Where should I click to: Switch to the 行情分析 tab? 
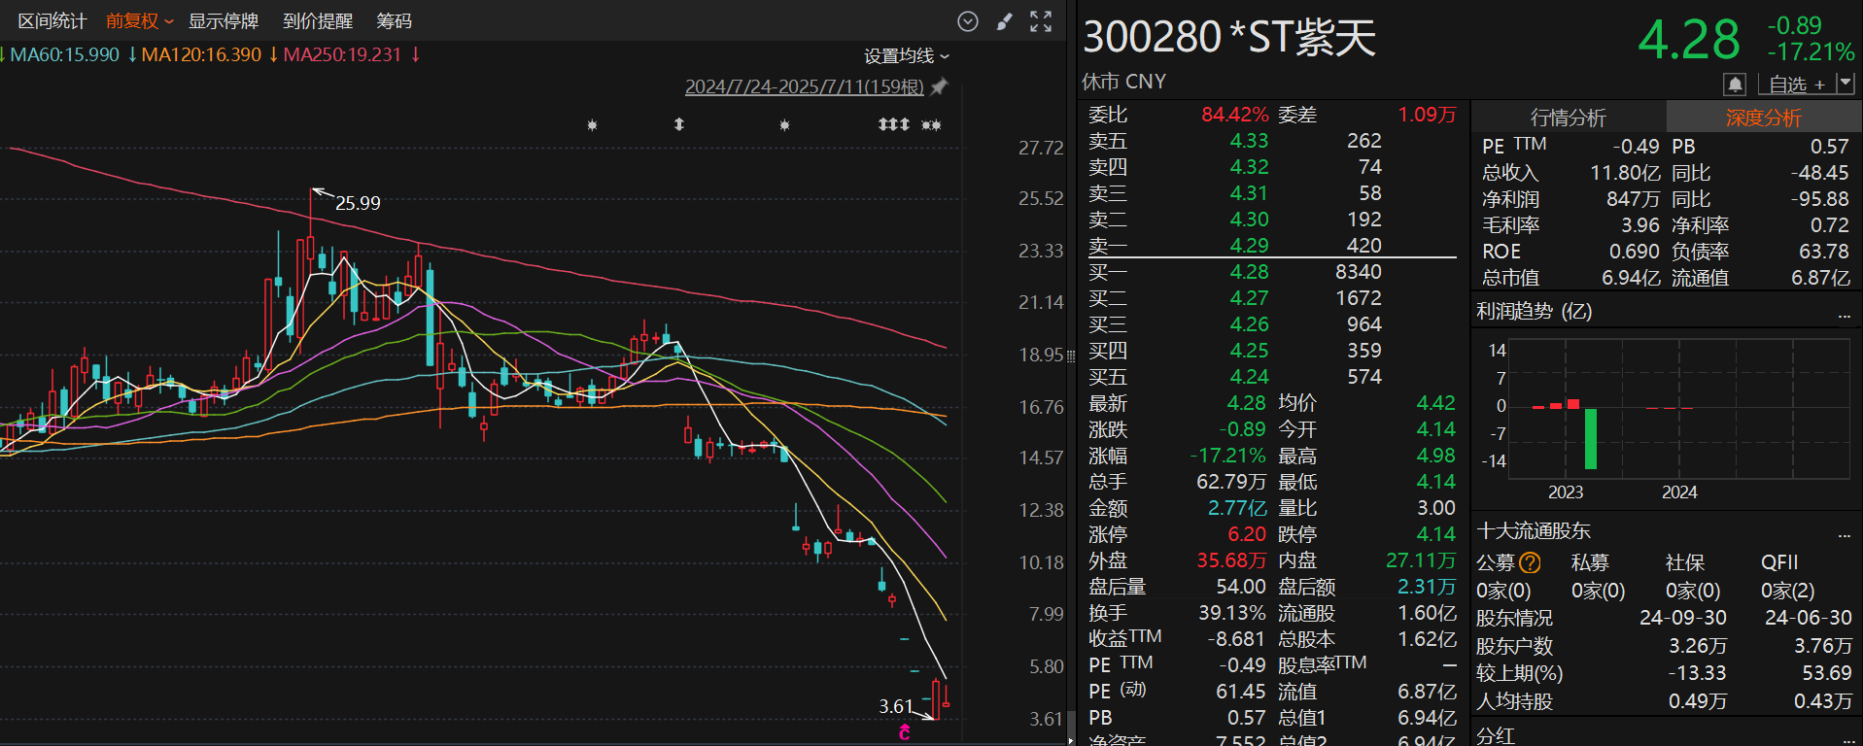tap(1568, 118)
